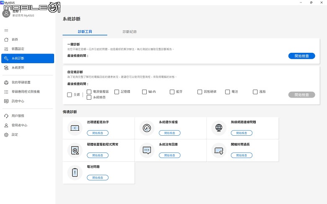
Task: Start check for 開機時間過長
Action: tap(241, 155)
